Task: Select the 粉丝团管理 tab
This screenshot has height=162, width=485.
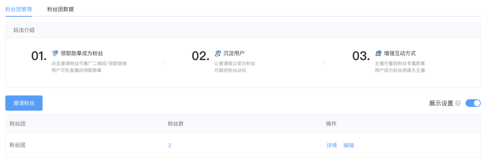Action: (x=19, y=9)
